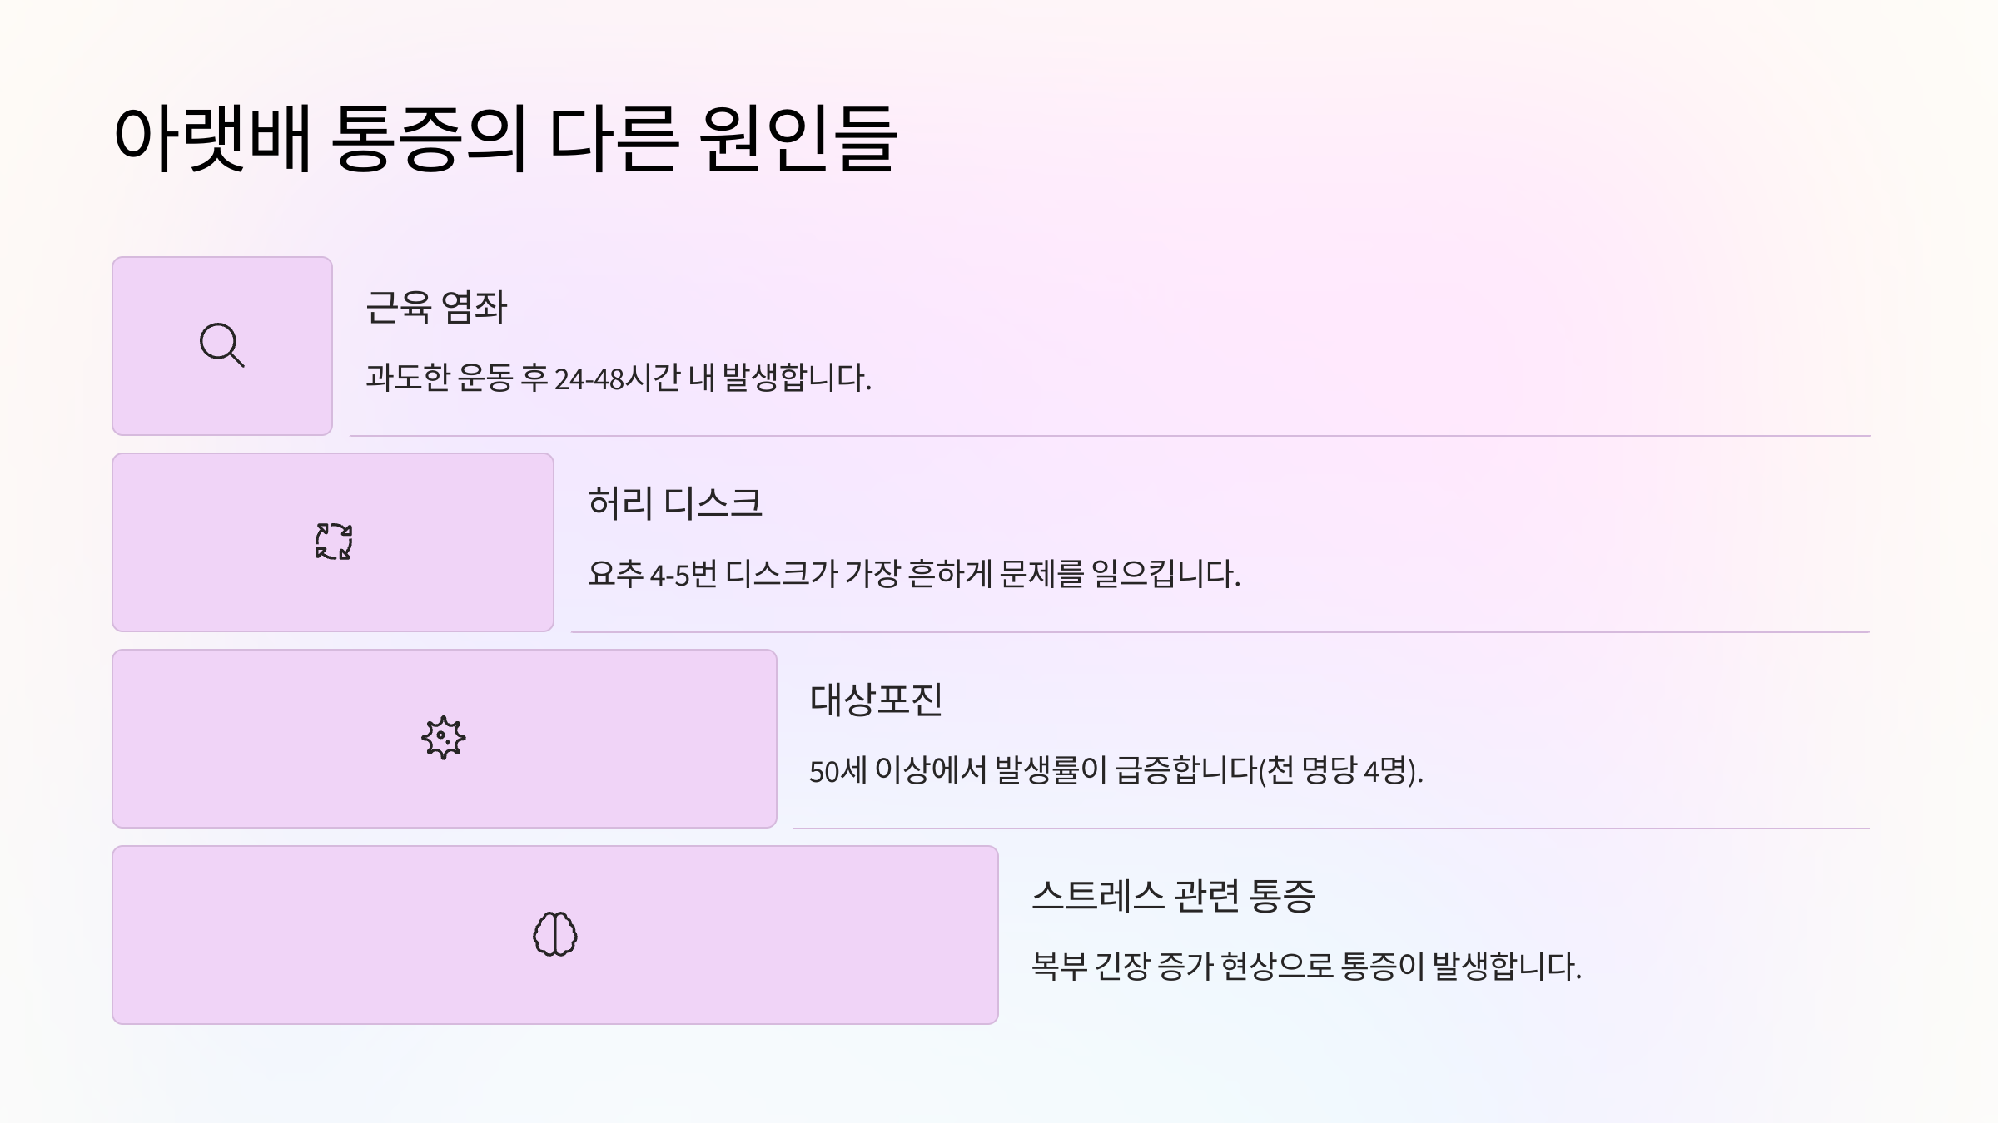Screen dimensions: 1998x1123
Task: Click the purple bar beside 대상포진
Action: 445,739
